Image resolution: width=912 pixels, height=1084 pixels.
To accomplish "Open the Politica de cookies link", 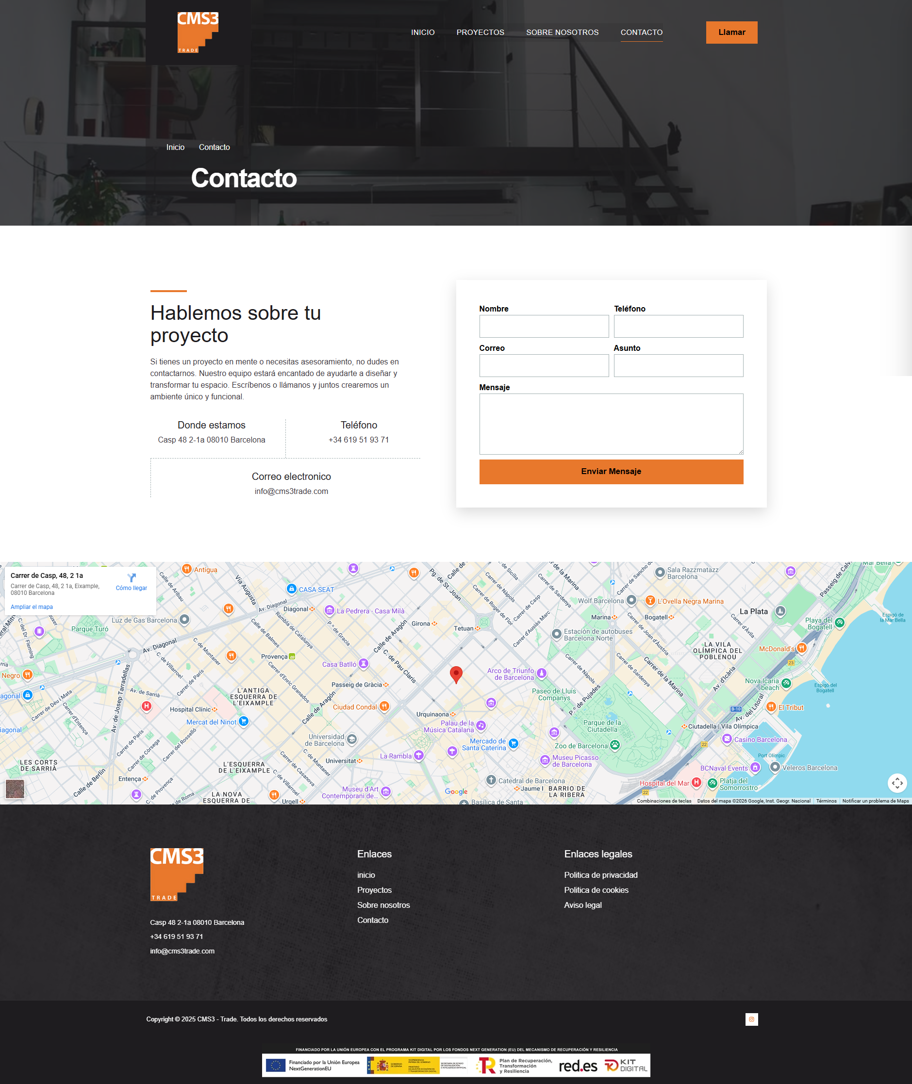I will click(x=596, y=889).
